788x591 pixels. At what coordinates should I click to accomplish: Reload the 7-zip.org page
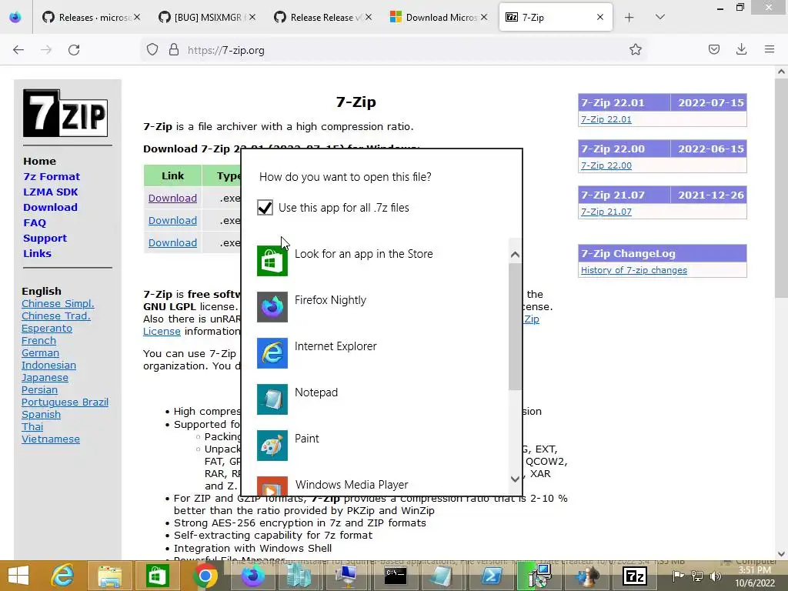[74, 50]
